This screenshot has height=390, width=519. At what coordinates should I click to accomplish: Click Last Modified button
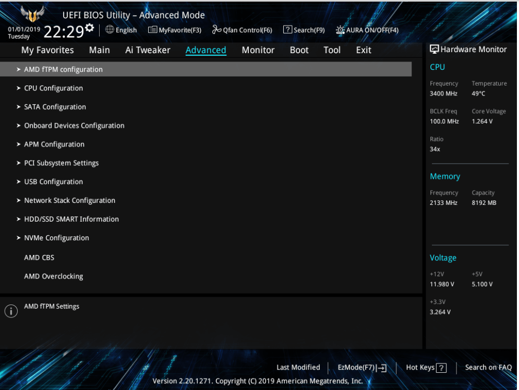point(298,367)
